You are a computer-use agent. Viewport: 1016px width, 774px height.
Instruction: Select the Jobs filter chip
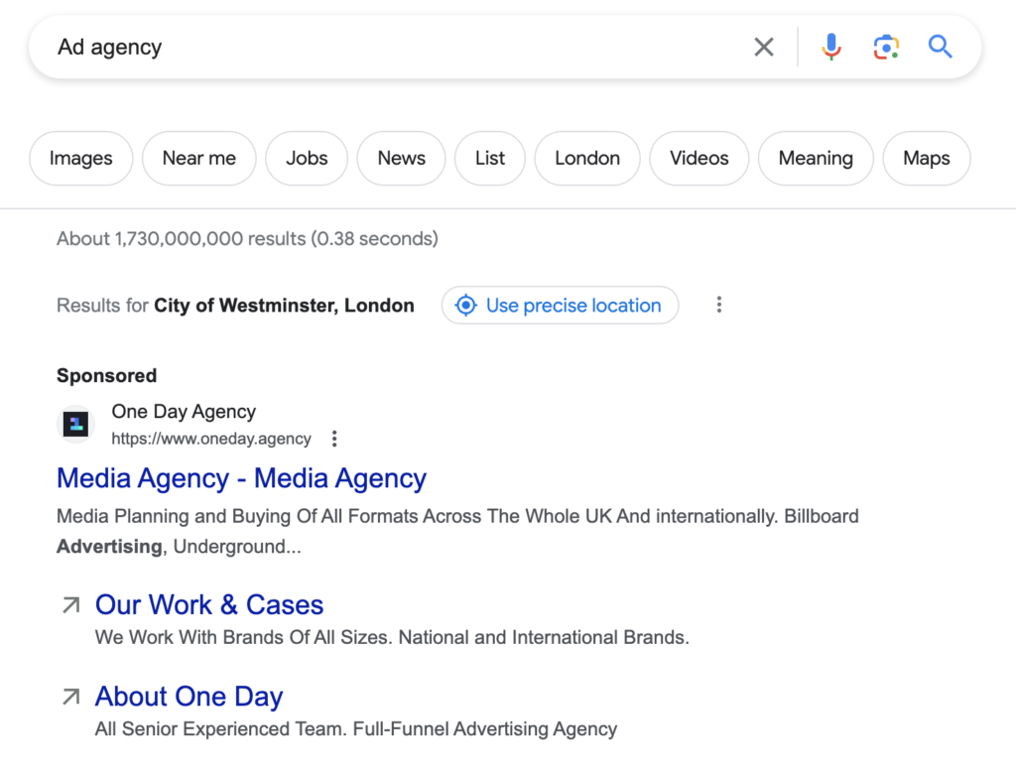pyautogui.click(x=307, y=159)
